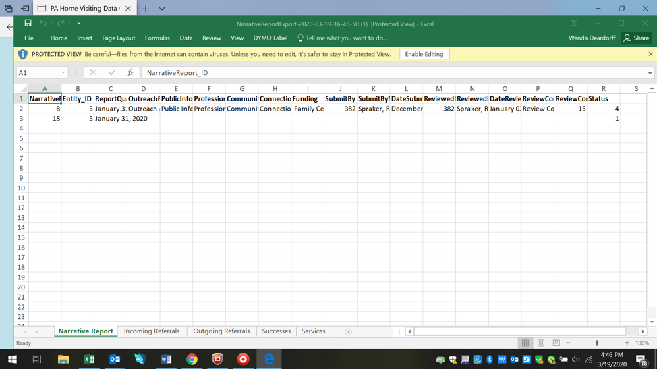Click the Undo arrow icon
This screenshot has height=369, width=657.
click(x=42, y=23)
